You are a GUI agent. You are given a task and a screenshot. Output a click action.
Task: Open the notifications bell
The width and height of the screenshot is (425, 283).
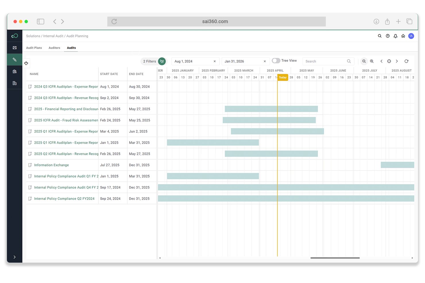point(395,36)
